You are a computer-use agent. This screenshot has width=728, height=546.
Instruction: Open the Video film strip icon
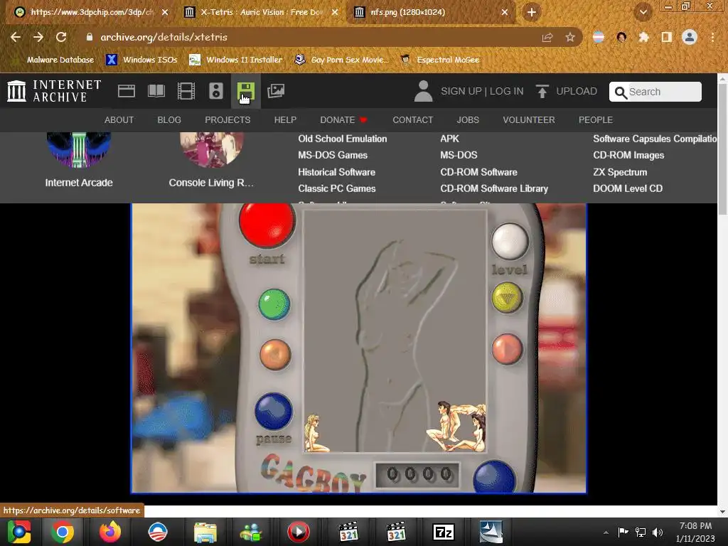click(x=186, y=91)
